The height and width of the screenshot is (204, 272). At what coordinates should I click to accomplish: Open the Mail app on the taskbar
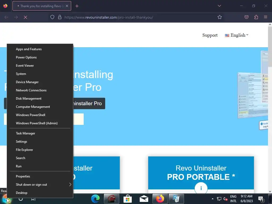pos(144,199)
